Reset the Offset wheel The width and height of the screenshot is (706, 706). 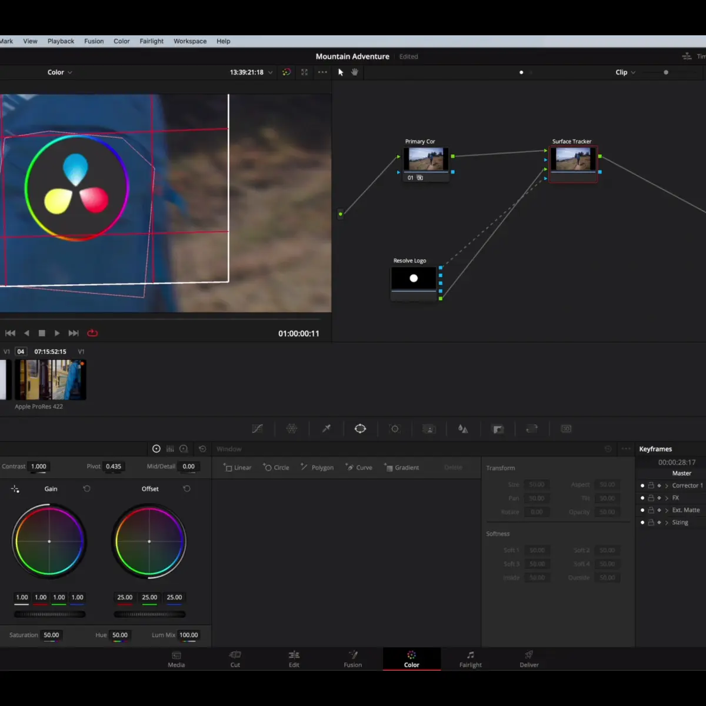(187, 489)
